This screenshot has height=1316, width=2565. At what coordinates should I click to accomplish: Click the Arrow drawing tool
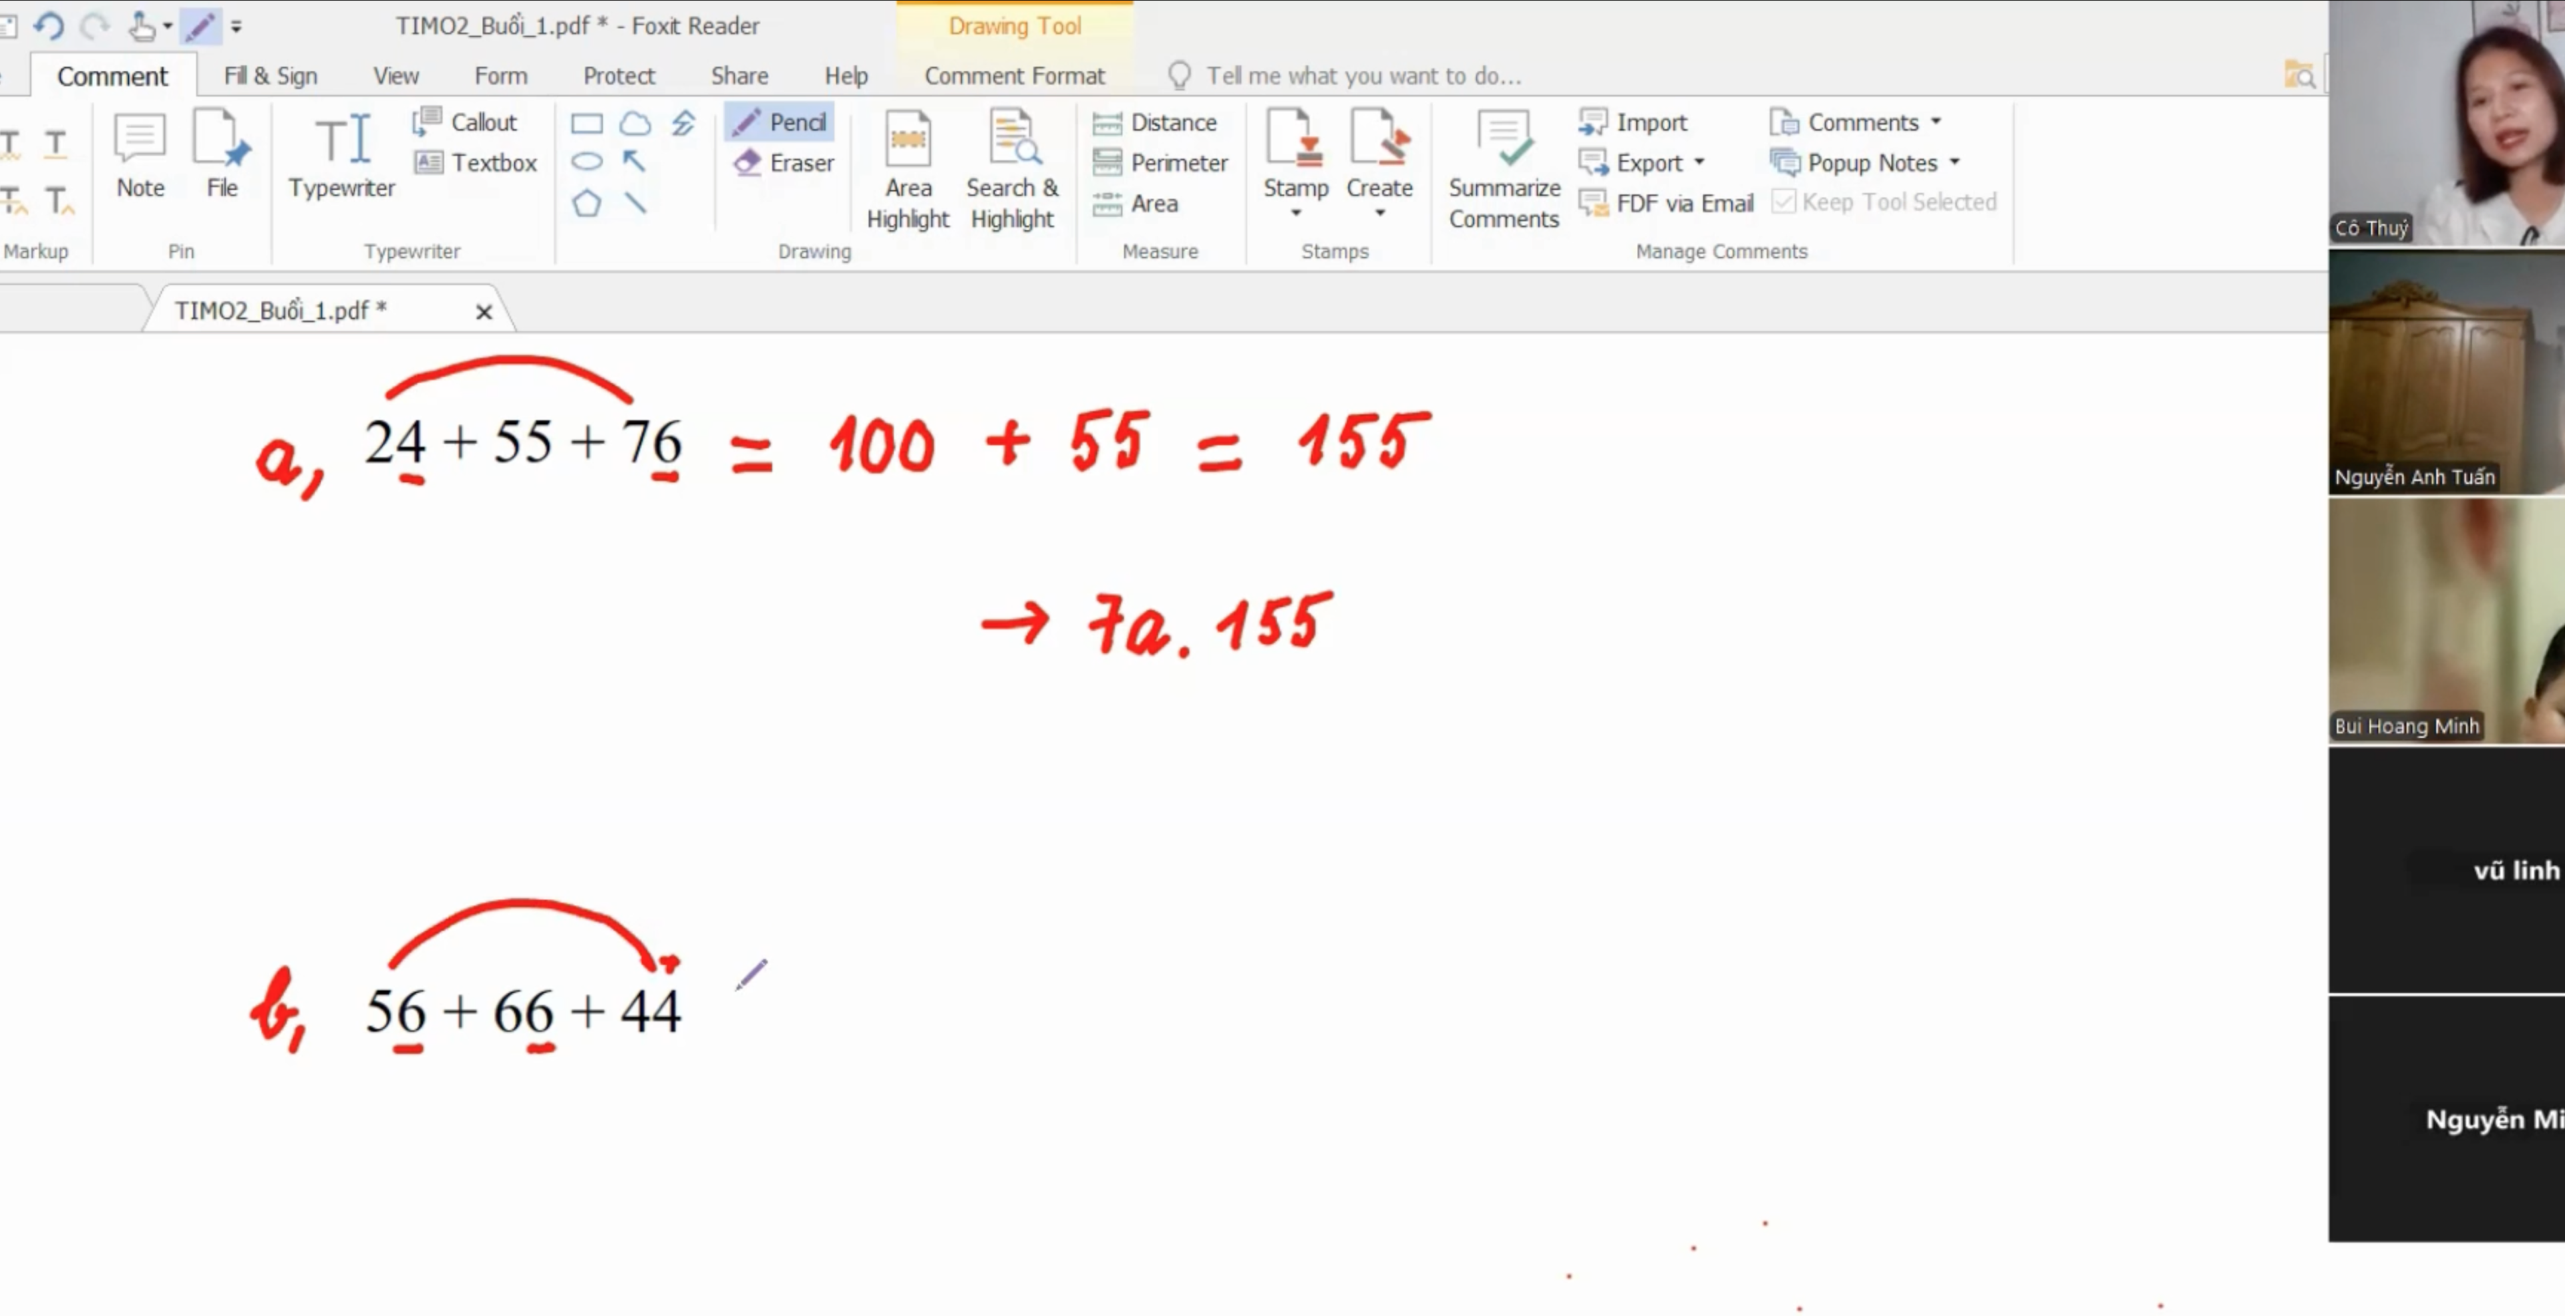tap(635, 161)
